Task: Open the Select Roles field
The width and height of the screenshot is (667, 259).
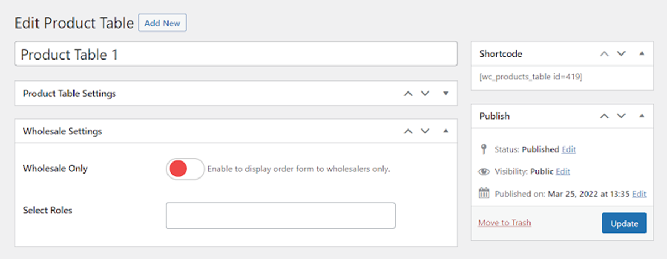Action: pos(281,215)
